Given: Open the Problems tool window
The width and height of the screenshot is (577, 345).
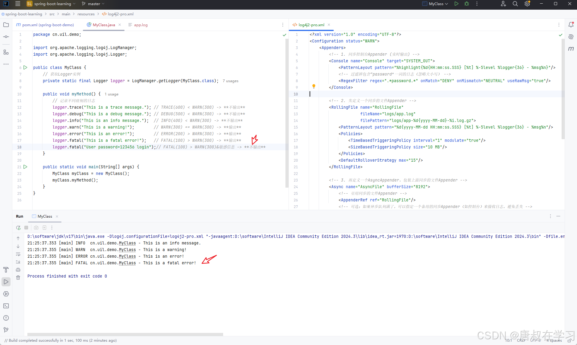Looking at the screenshot, I should [x=6, y=318].
